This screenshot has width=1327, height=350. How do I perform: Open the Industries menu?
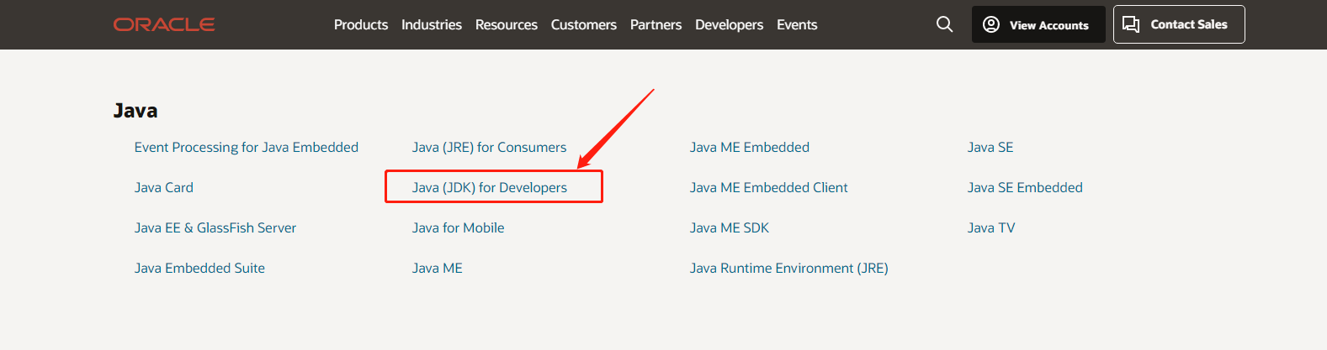click(432, 24)
